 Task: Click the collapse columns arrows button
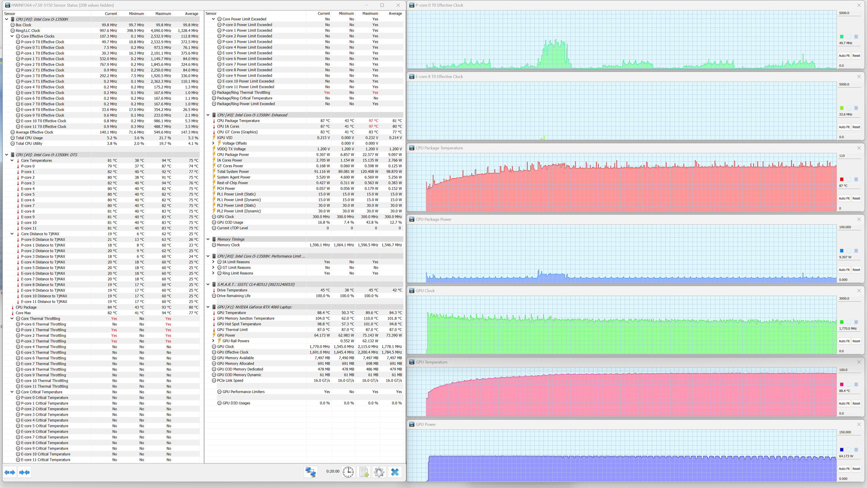tap(25, 472)
